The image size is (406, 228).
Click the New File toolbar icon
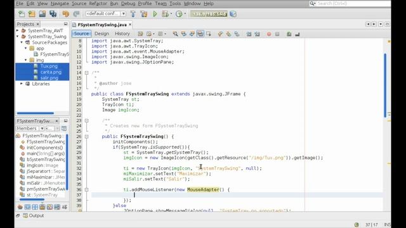click(22, 14)
